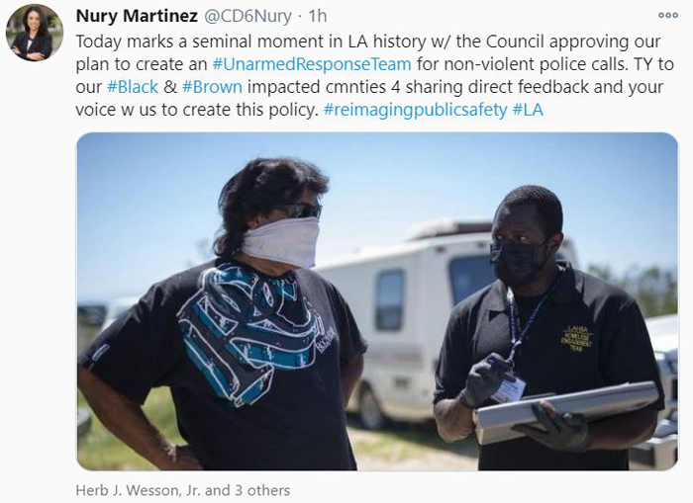Image resolution: width=693 pixels, height=503 pixels.
Task: Follow the #UnarmedResponseTeam hashtag
Action: pos(312,64)
